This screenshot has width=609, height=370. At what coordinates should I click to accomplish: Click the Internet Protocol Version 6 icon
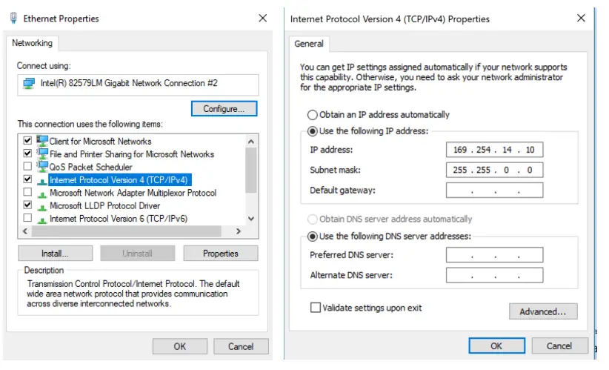click(42, 219)
